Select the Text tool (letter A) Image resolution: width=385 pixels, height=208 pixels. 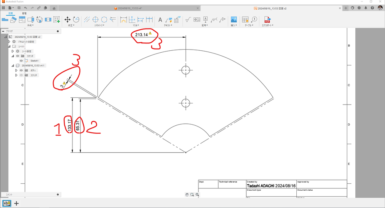tap(160, 20)
